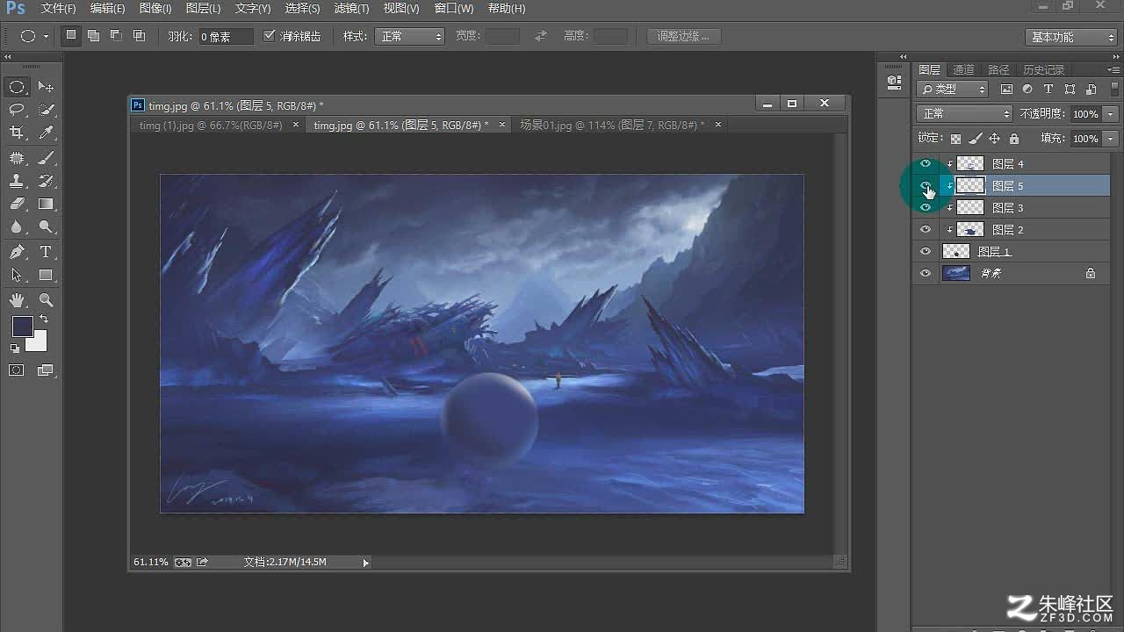Swap foreground and background colors
This screenshot has width=1124, height=632.
pyautogui.click(x=44, y=320)
